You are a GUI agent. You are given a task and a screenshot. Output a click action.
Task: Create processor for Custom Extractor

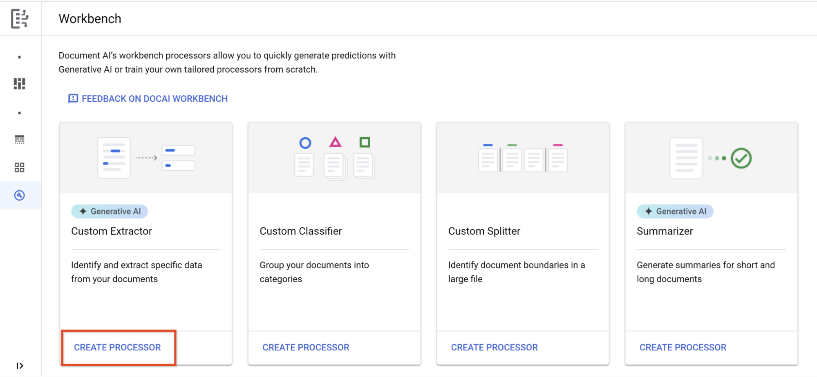(117, 347)
